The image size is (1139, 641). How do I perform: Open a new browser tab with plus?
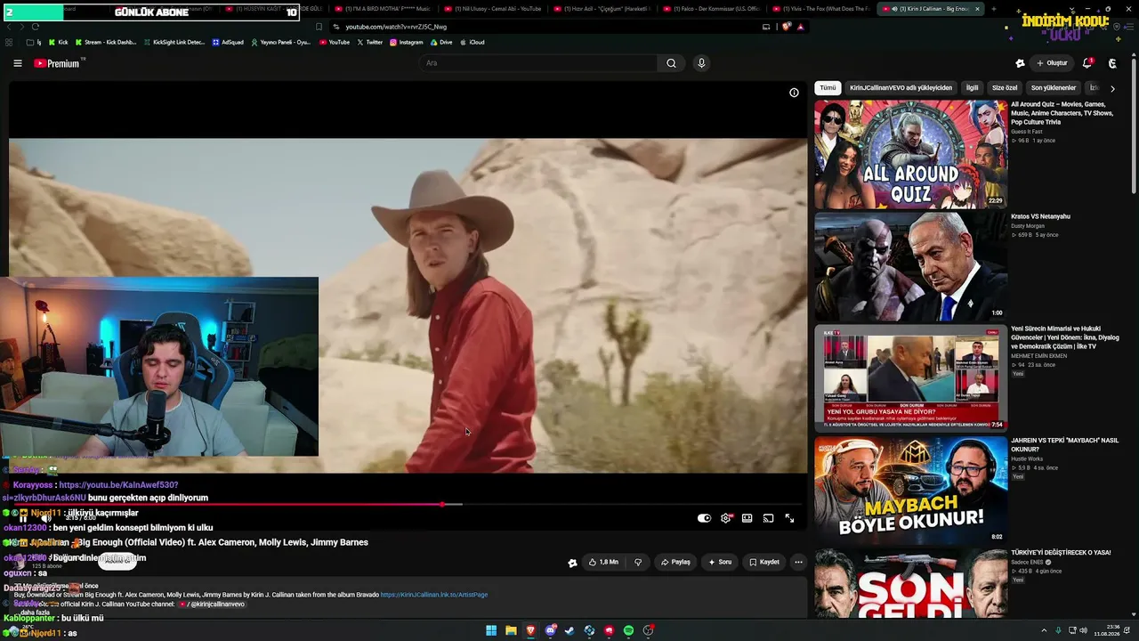994,9
